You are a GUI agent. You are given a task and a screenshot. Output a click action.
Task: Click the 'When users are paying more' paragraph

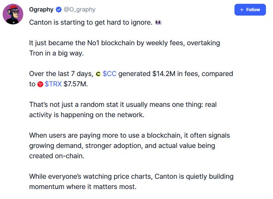[x=130, y=146]
